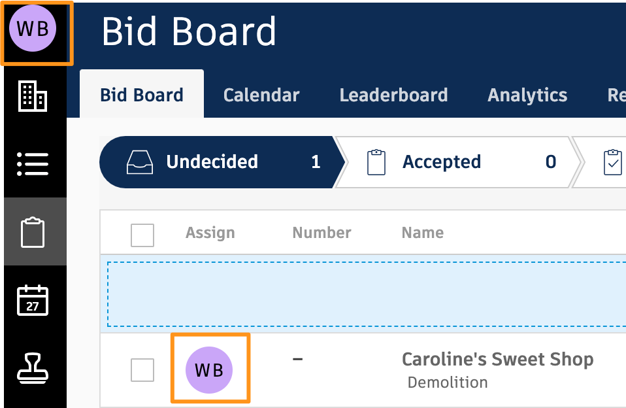Toggle the select-all checkbox in table header

[x=142, y=235]
